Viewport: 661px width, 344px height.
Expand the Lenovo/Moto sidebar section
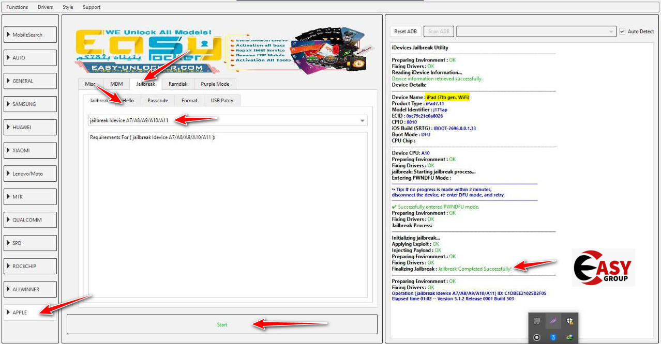point(30,174)
